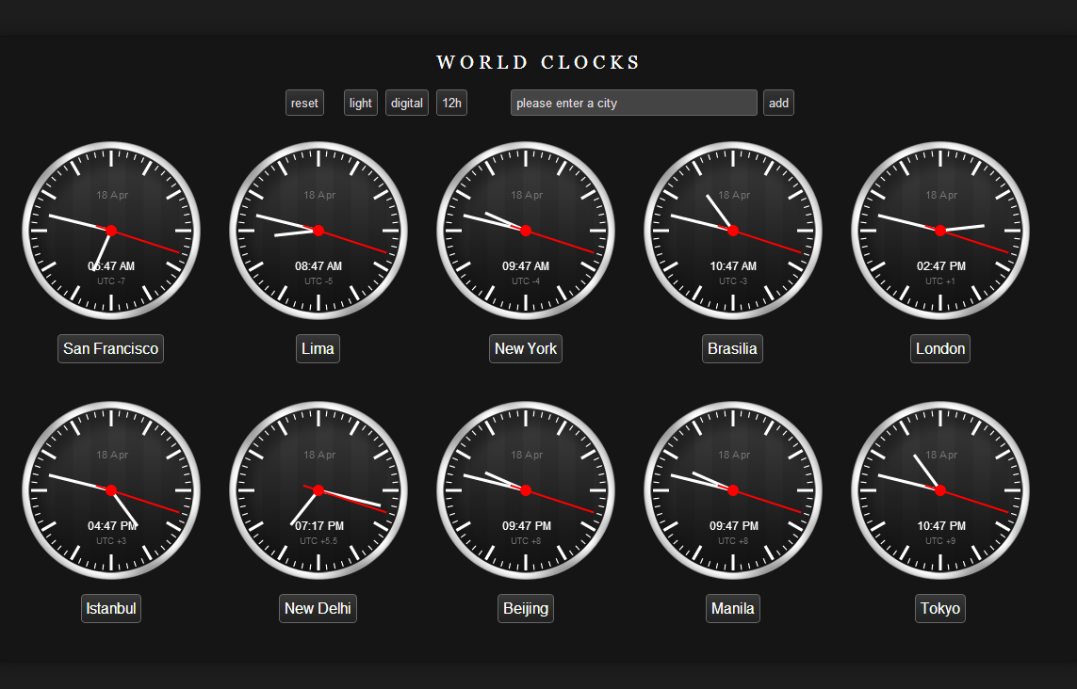Click the New Delhi analog clock

pyautogui.click(x=318, y=489)
